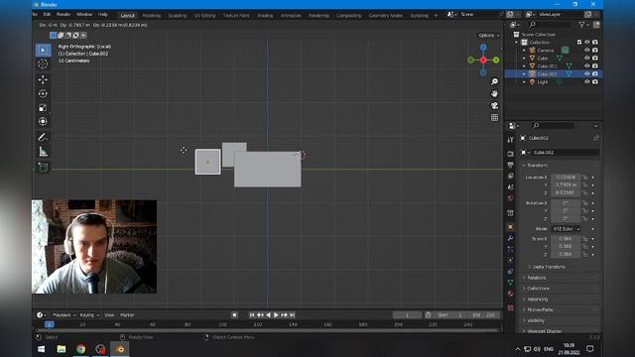The image size is (635, 357).
Task: Open the Help menu
Action: pos(103,15)
